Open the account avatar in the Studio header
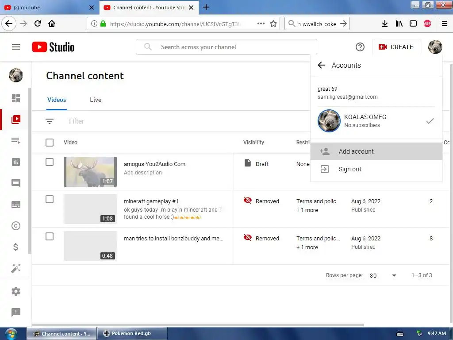Viewport: 453px width, 340px height. 435,47
